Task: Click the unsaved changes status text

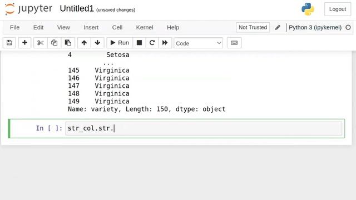Action: [116, 10]
